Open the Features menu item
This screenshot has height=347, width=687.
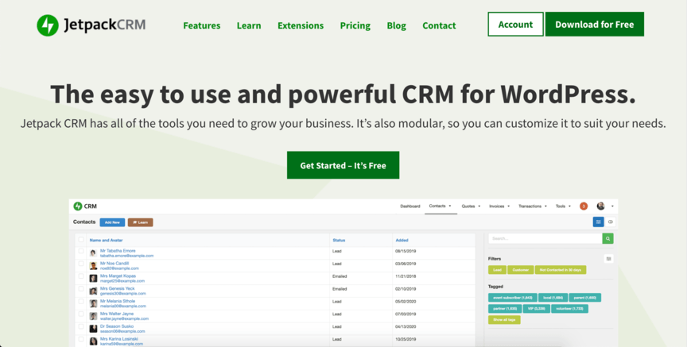[x=201, y=25]
